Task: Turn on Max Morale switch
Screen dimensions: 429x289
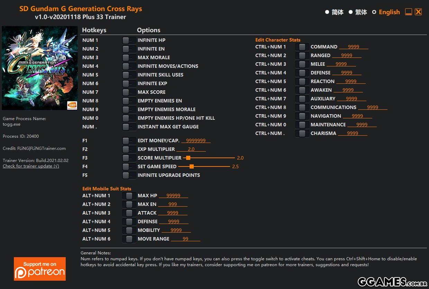Action: (129, 57)
